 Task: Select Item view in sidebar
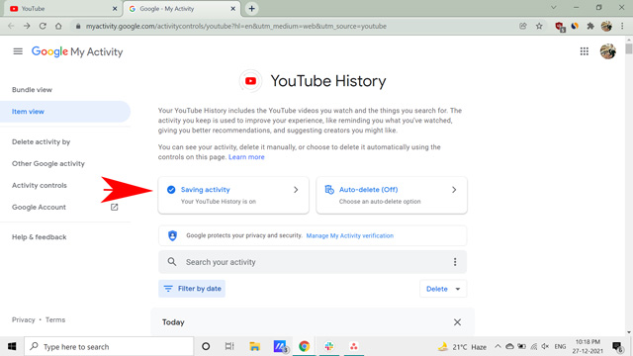[x=64, y=112]
